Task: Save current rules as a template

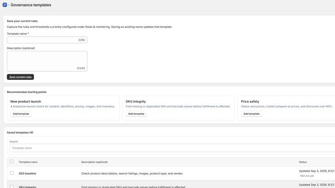Action: (x=20, y=77)
